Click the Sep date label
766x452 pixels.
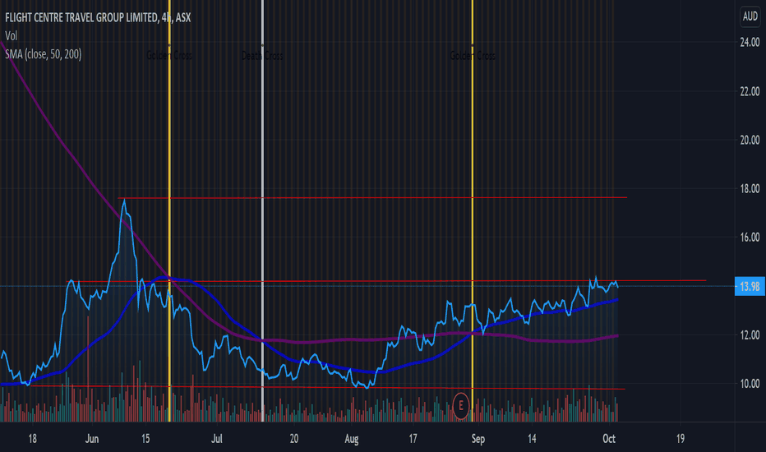478,440
